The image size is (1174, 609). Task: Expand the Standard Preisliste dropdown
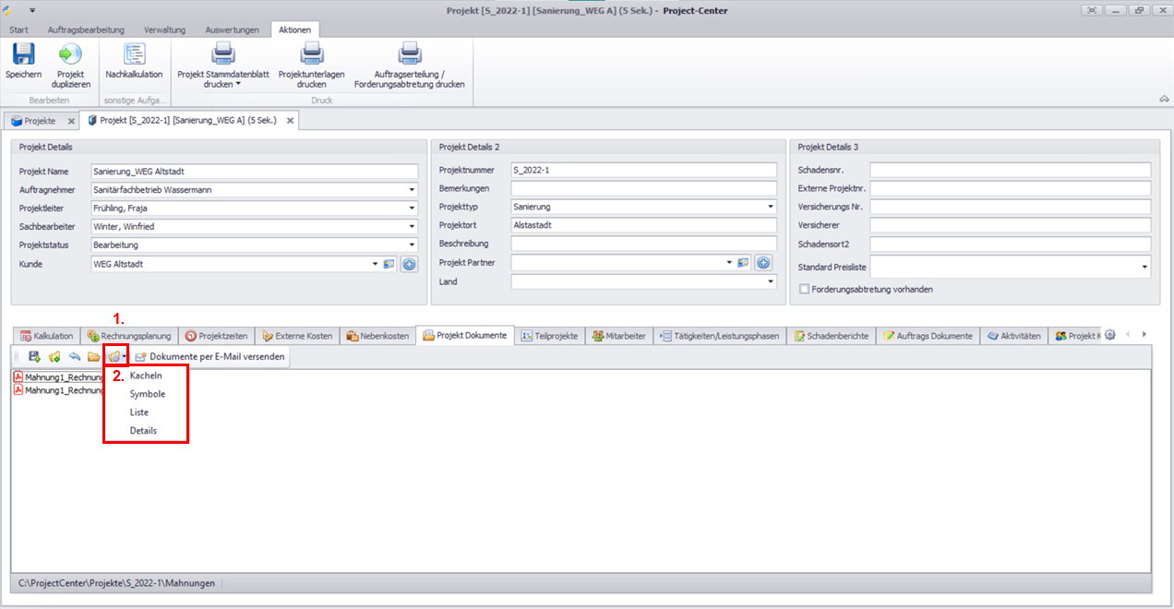click(x=1145, y=267)
